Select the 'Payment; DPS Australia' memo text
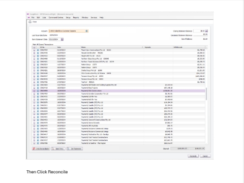This screenshot has width=244, height=183. [x=89, y=126]
